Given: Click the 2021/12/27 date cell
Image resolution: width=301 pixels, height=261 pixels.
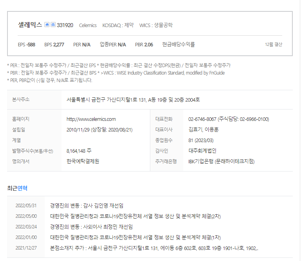Looking at the screenshot, I should point(26,248).
